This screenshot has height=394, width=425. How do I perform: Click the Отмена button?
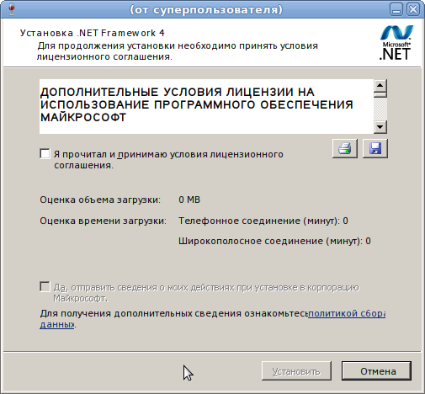376,371
